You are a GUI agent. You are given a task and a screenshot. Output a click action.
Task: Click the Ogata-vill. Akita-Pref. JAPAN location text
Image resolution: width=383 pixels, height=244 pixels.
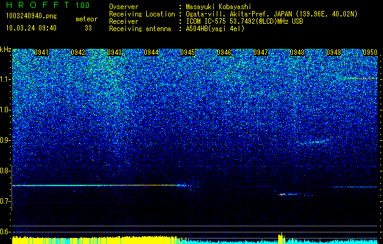272,14
